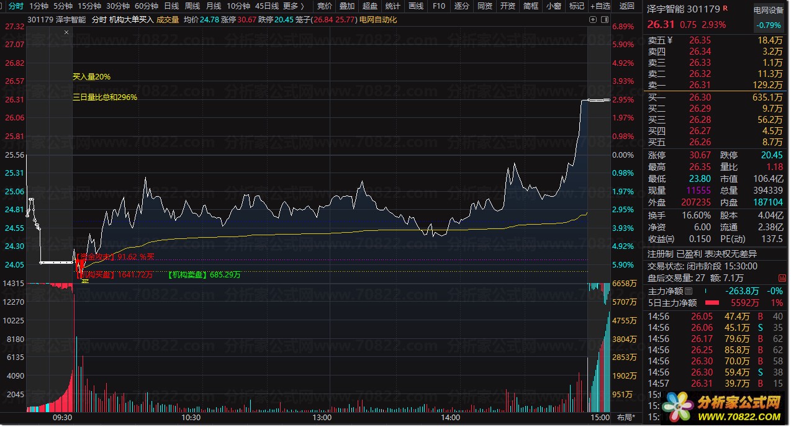Switch to 月线 monthly chart
The image size is (791, 427).
coord(214,6)
